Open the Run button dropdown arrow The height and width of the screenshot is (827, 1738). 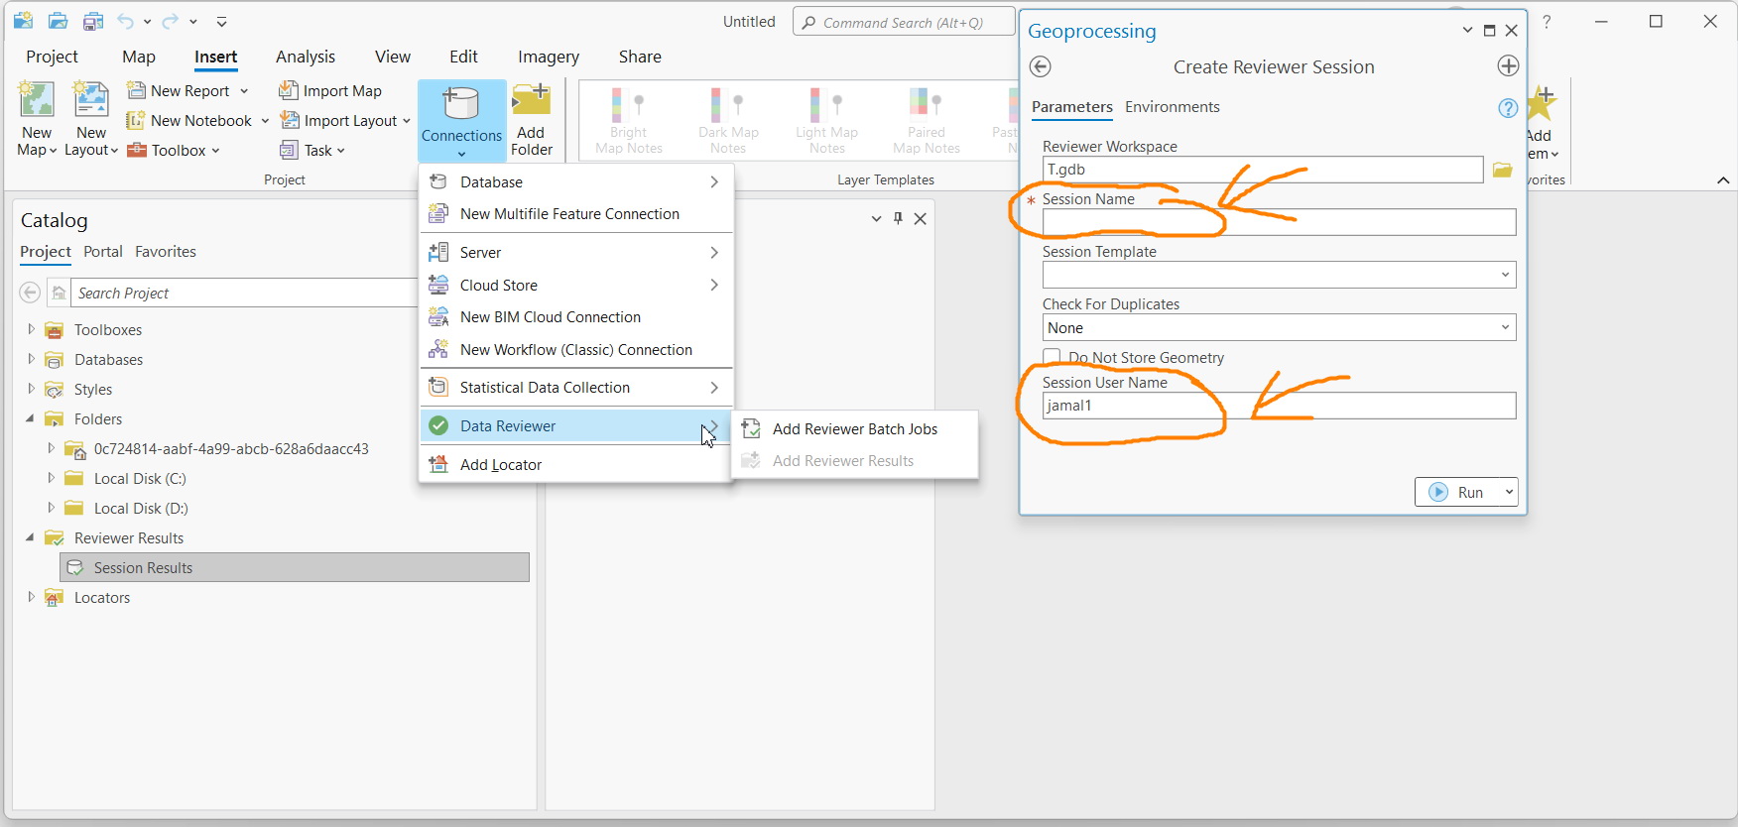1509,492
